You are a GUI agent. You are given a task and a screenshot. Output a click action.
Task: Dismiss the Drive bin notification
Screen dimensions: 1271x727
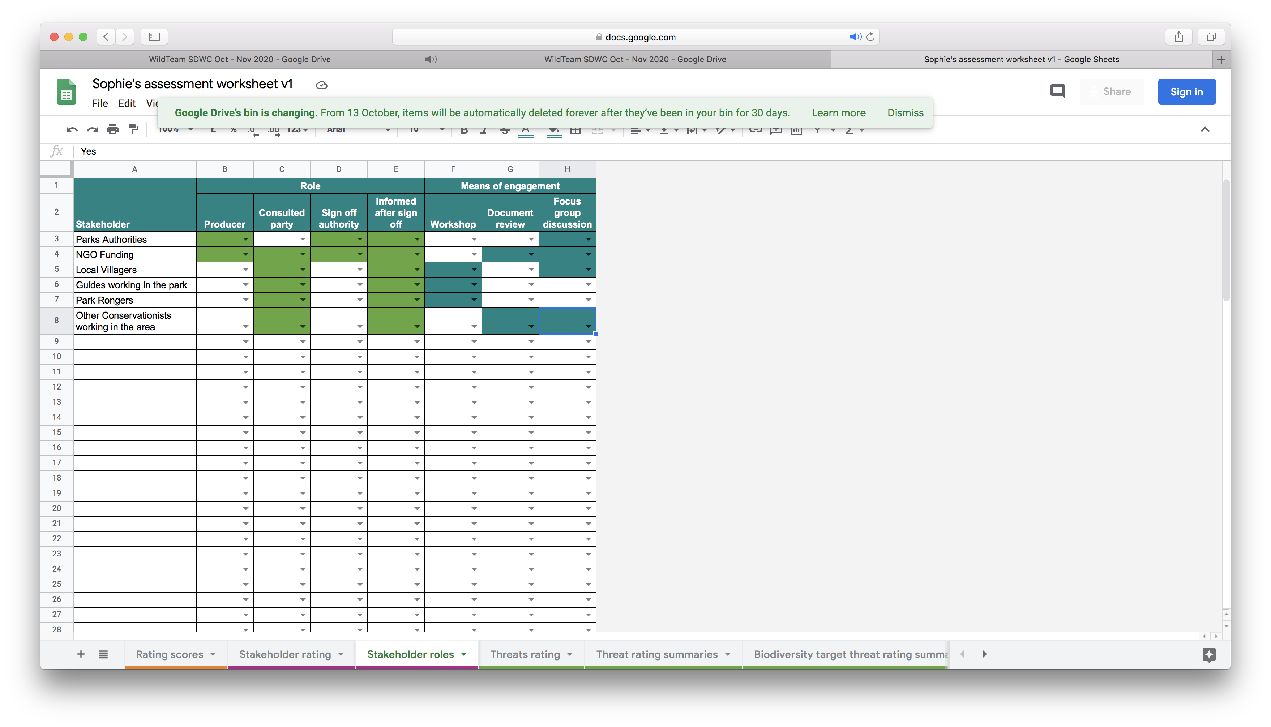[905, 113]
